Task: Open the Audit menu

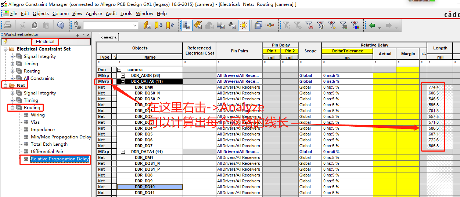Action: tap(111, 14)
